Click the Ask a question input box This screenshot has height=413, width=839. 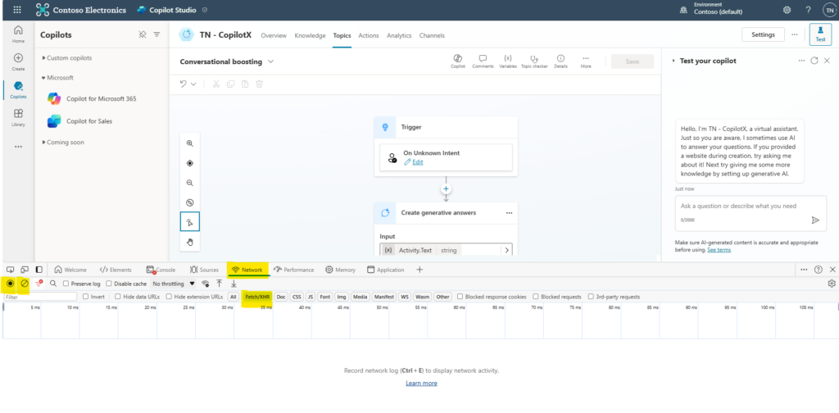point(741,206)
